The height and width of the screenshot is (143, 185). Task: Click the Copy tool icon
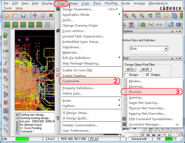(x=43, y=15)
